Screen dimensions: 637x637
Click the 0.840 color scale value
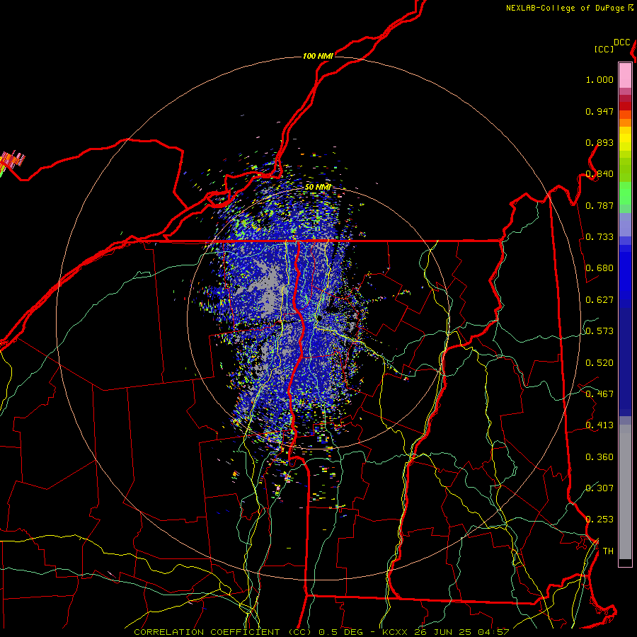[x=599, y=174]
